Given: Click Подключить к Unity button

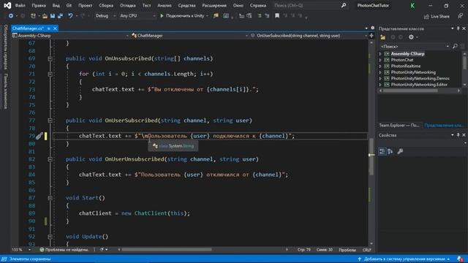Looking at the screenshot, I should coord(184,16).
